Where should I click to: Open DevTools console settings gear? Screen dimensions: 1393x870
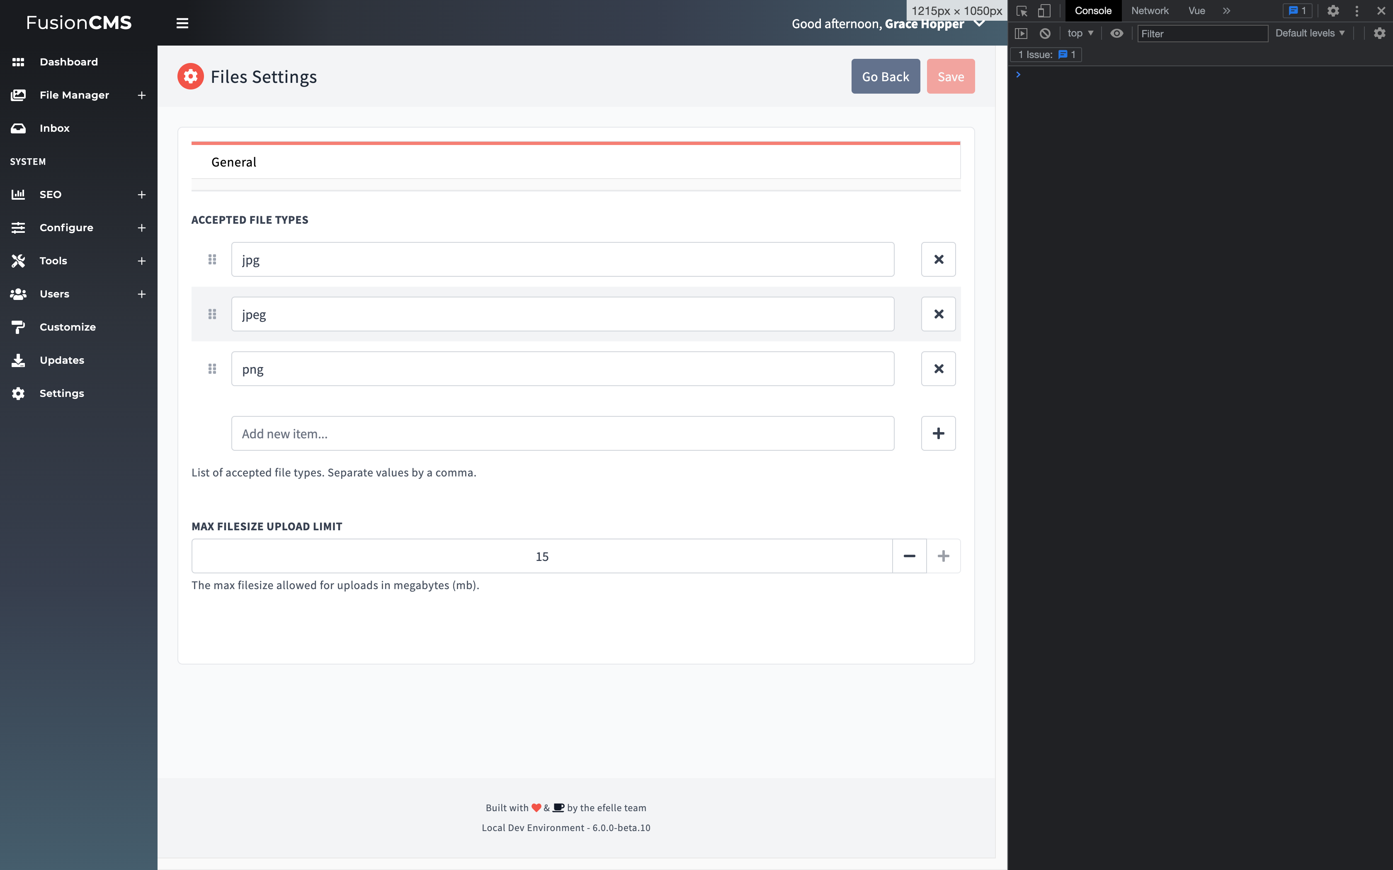pos(1379,34)
